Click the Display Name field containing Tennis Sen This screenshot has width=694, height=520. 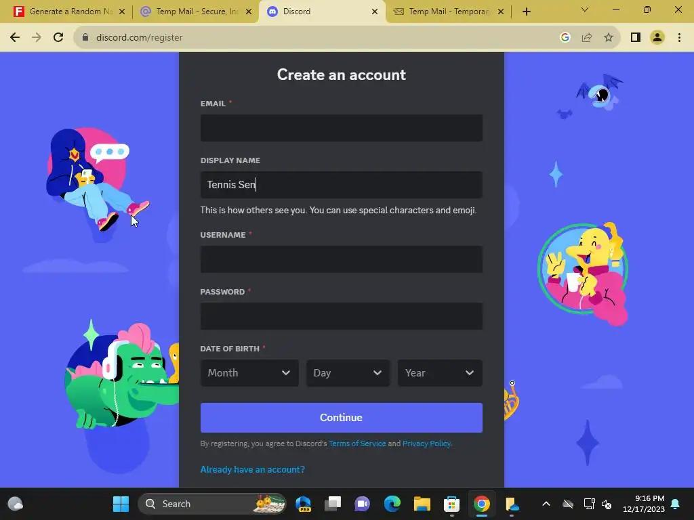[x=342, y=185]
